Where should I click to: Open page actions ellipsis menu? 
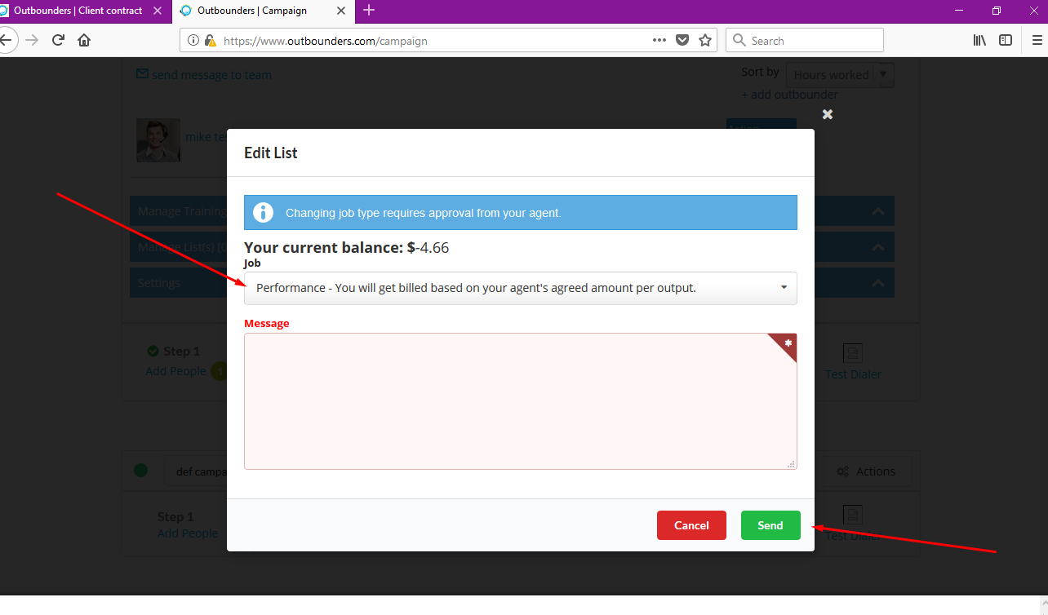click(x=659, y=40)
